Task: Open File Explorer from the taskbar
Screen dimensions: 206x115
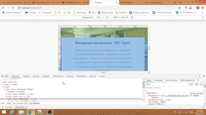Action: [x=22, y=112]
